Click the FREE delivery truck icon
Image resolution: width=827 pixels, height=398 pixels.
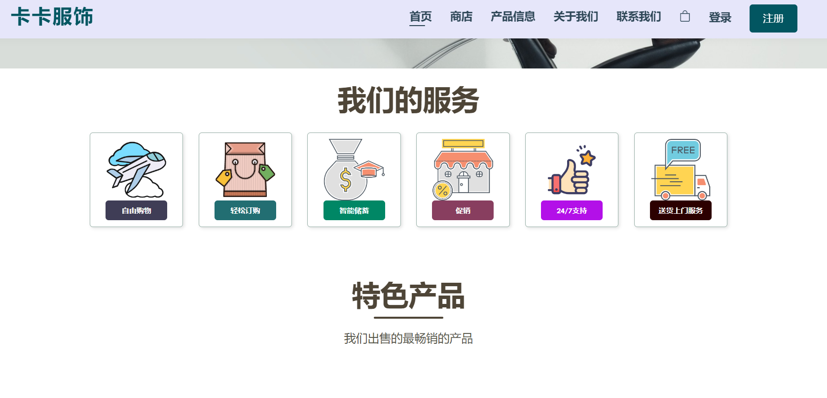tap(681, 169)
